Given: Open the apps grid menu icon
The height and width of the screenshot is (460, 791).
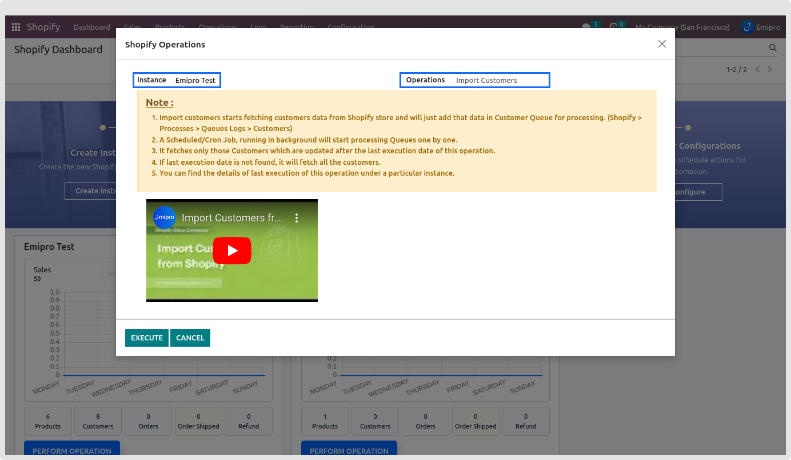Looking at the screenshot, I should click(16, 27).
